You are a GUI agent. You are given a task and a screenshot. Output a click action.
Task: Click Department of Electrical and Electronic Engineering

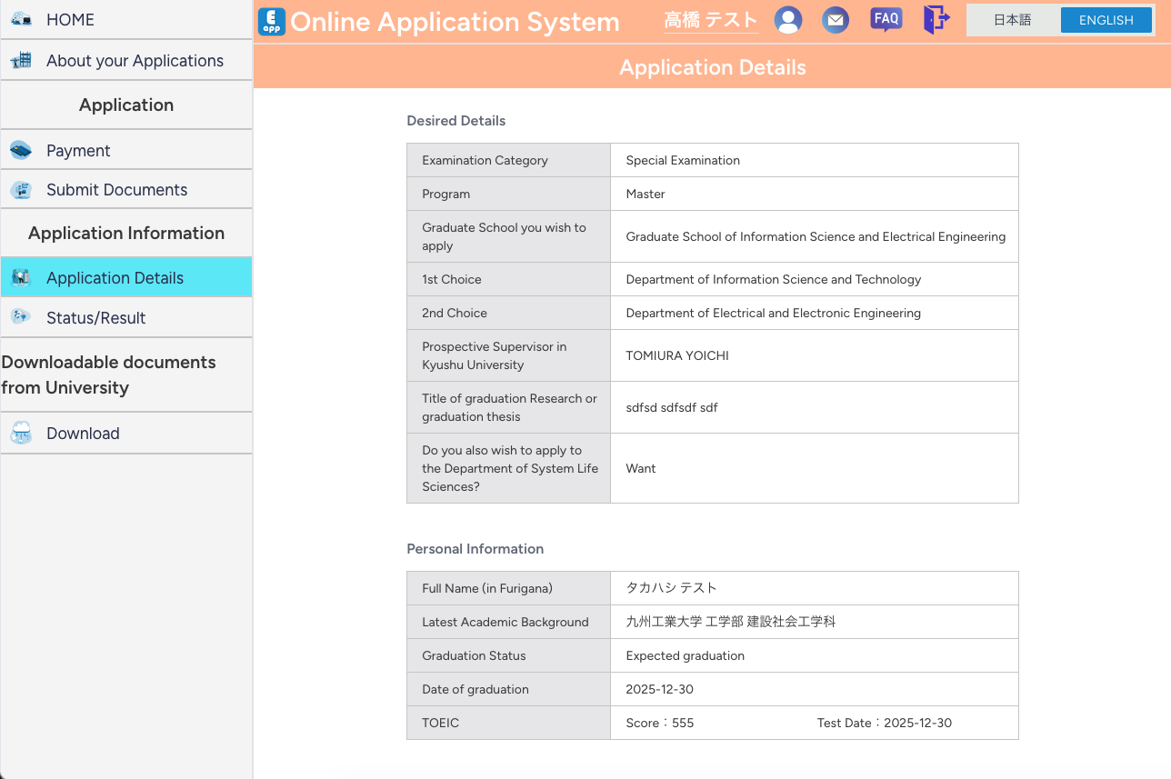[x=774, y=313]
